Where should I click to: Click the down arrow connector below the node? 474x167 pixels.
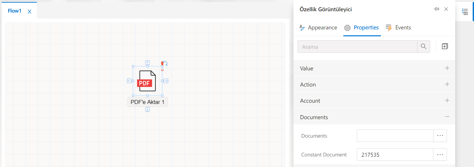[x=148, y=110]
